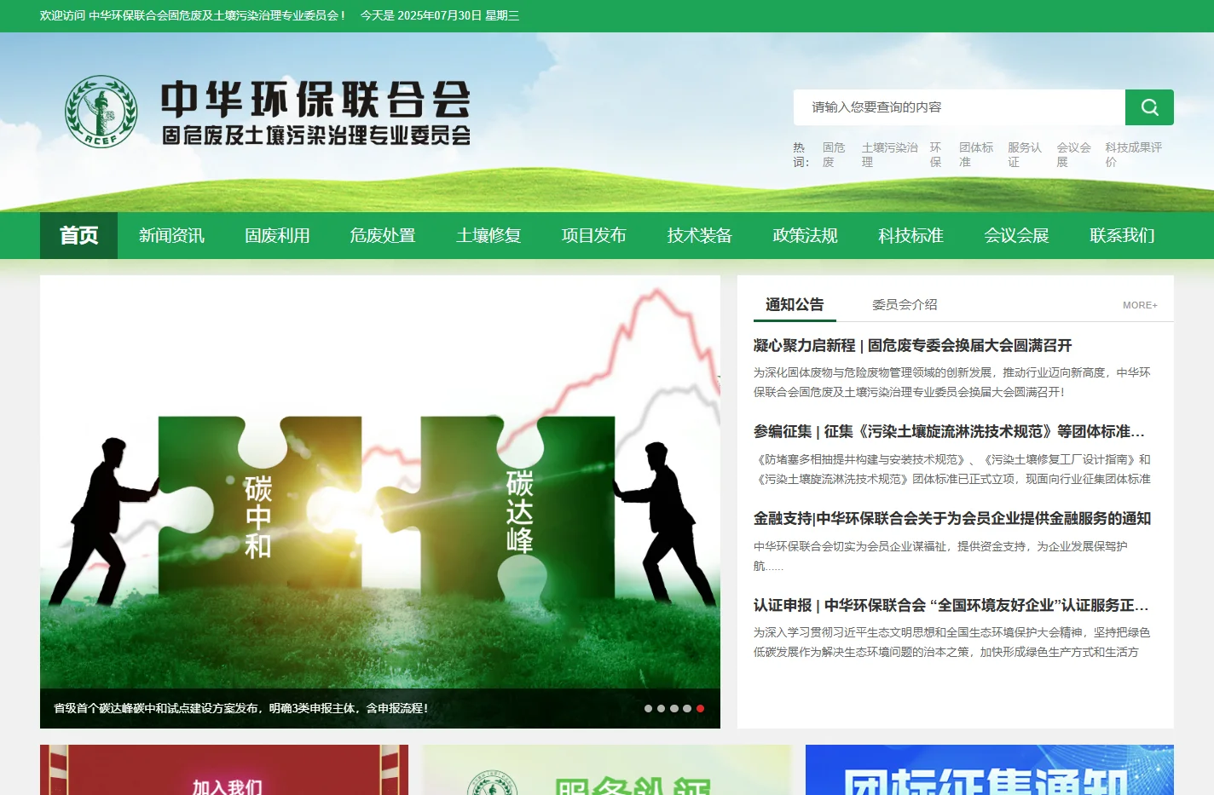Open the 首页 navigation item
The width and height of the screenshot is (1214, 795).
78,235
